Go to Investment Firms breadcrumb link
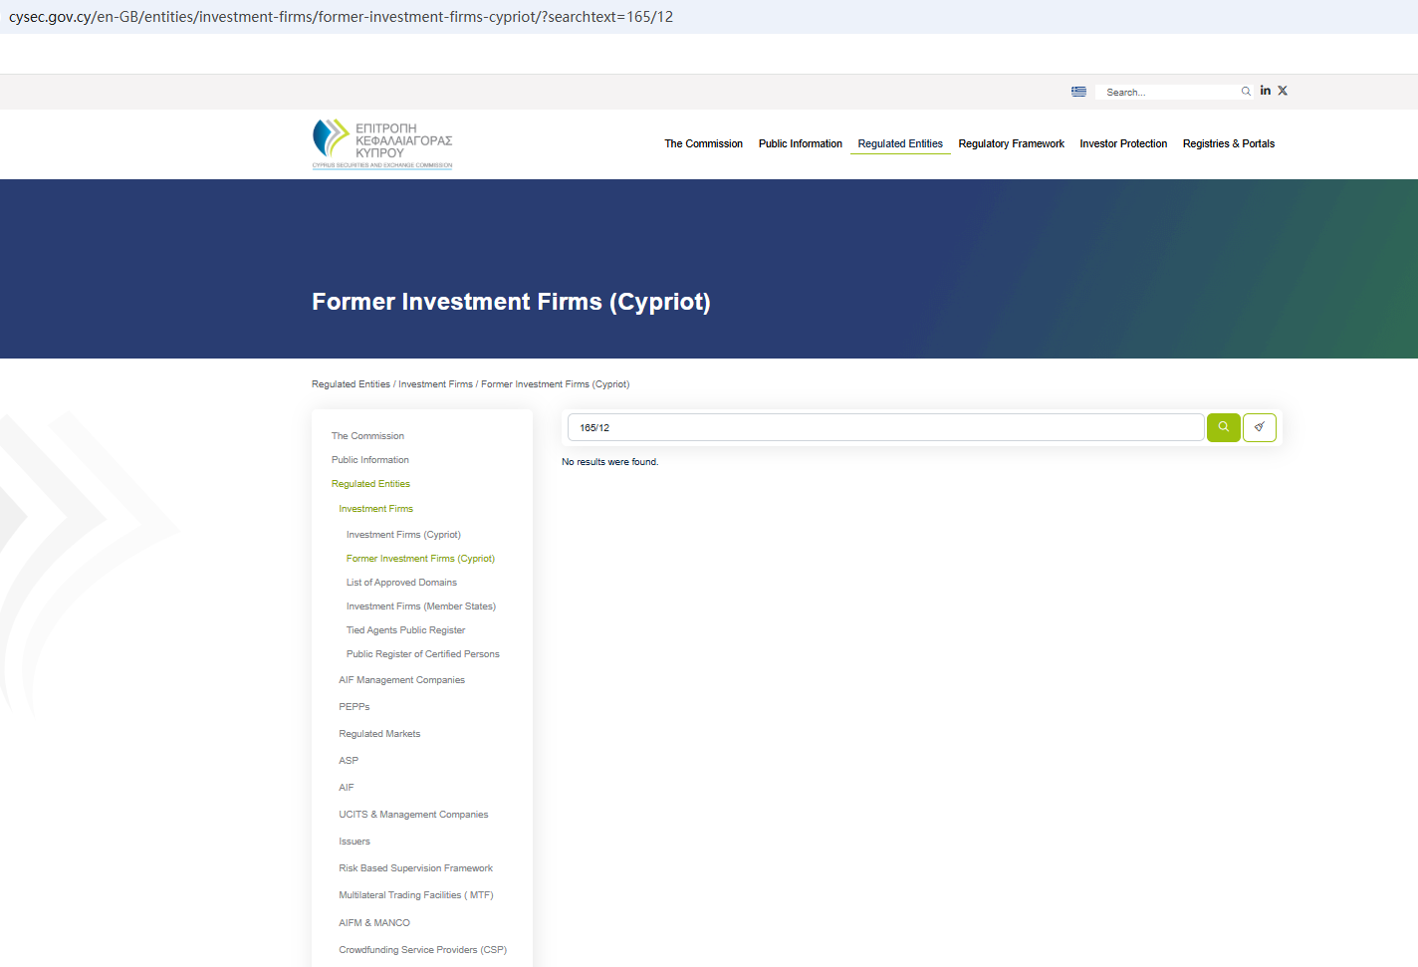The width and height of the screenshot is (1418, 967). 436,384
